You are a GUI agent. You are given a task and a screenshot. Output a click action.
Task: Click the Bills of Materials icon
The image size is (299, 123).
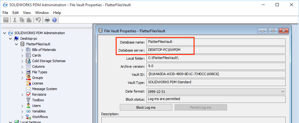coord(28,50)
